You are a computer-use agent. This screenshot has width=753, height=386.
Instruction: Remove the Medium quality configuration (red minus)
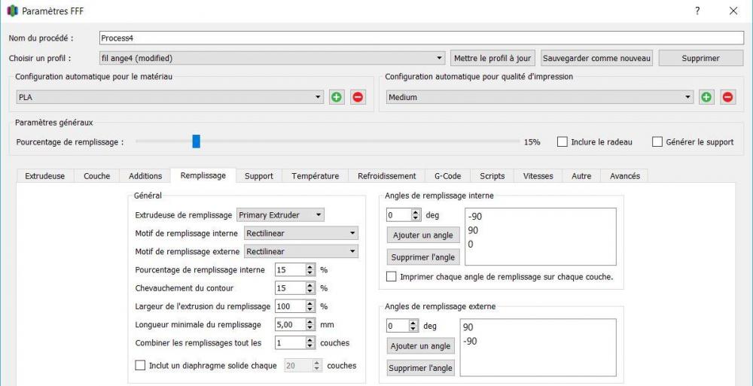tap(727, 98)
